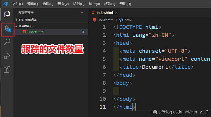Expand the 打开的编辑器 section
Viewport: 211px width, 117px height.
click(51, 20)
